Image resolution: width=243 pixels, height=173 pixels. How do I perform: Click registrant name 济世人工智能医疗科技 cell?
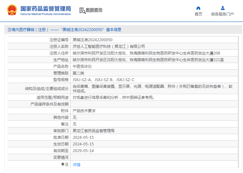(109, 47)
